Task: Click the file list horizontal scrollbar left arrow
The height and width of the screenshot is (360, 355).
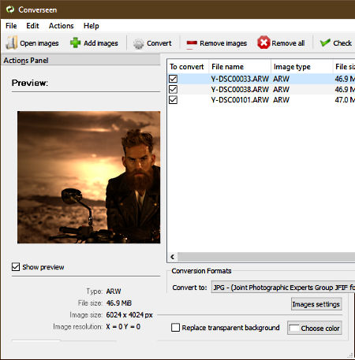Action: (x=173, y=257)
